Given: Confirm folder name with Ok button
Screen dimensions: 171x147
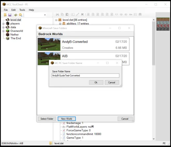Looking at the screenshot, I should coord(96,83).
